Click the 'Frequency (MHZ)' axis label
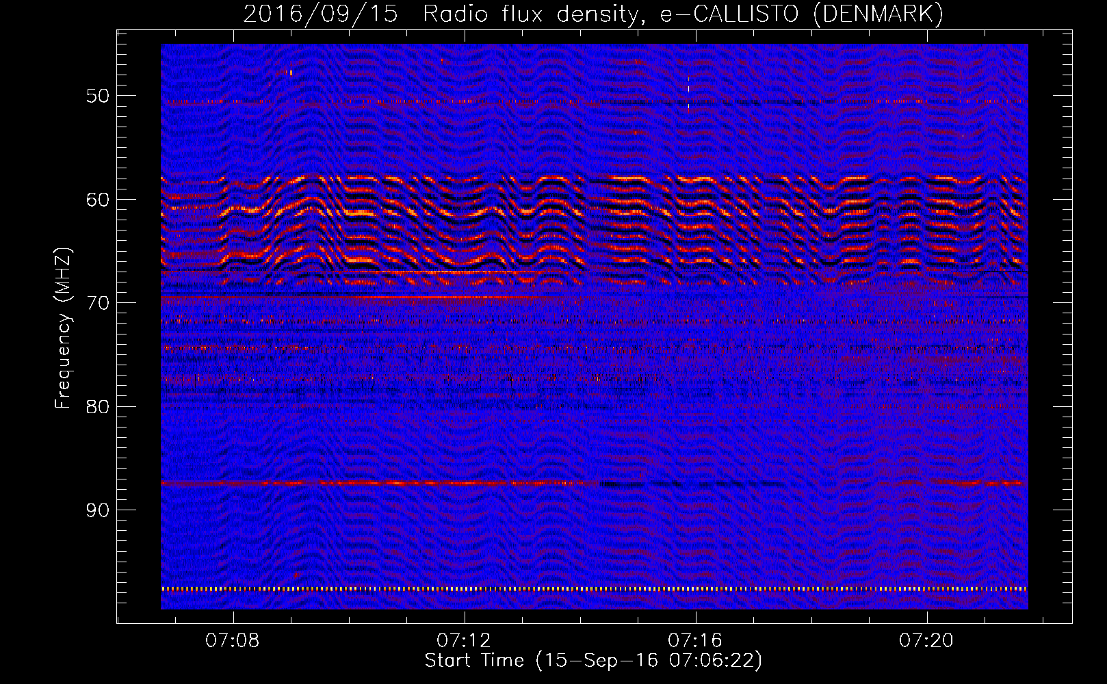This screenshot has height=684, width=1107. point(63,328)
